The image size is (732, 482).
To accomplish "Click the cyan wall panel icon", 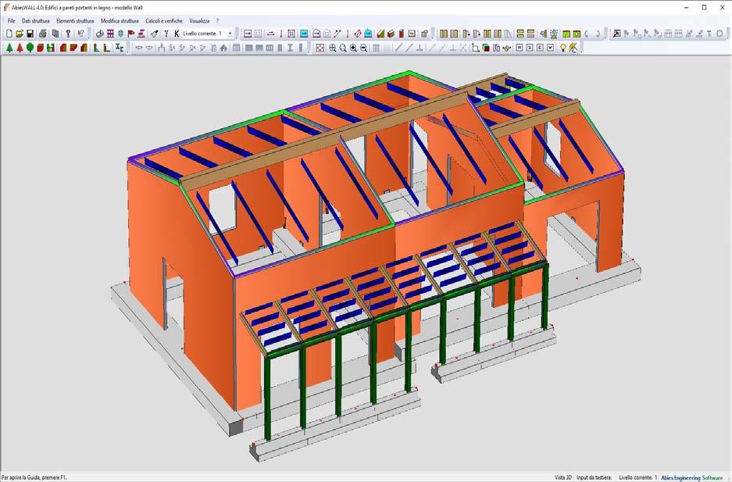I will 303,34.
